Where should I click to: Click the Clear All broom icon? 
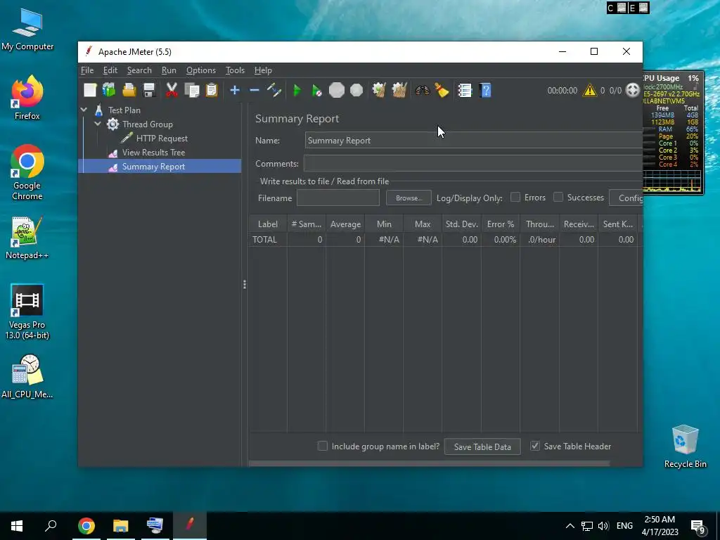399,90
